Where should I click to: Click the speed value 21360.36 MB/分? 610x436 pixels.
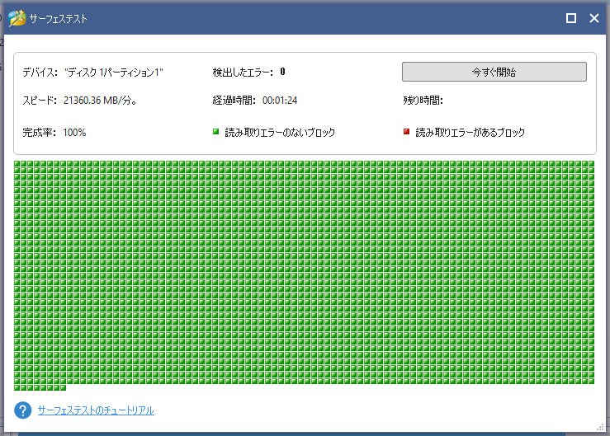point(100,101)
